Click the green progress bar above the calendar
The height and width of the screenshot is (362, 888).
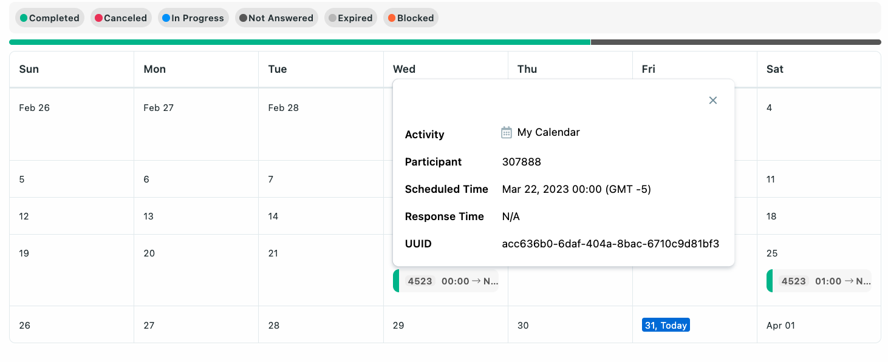(x=298, y=41)
